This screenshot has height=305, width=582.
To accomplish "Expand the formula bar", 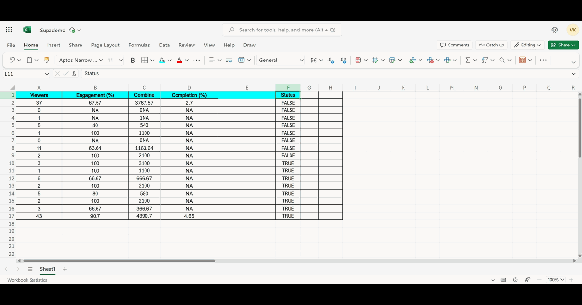I will click(x=574, y=74).
